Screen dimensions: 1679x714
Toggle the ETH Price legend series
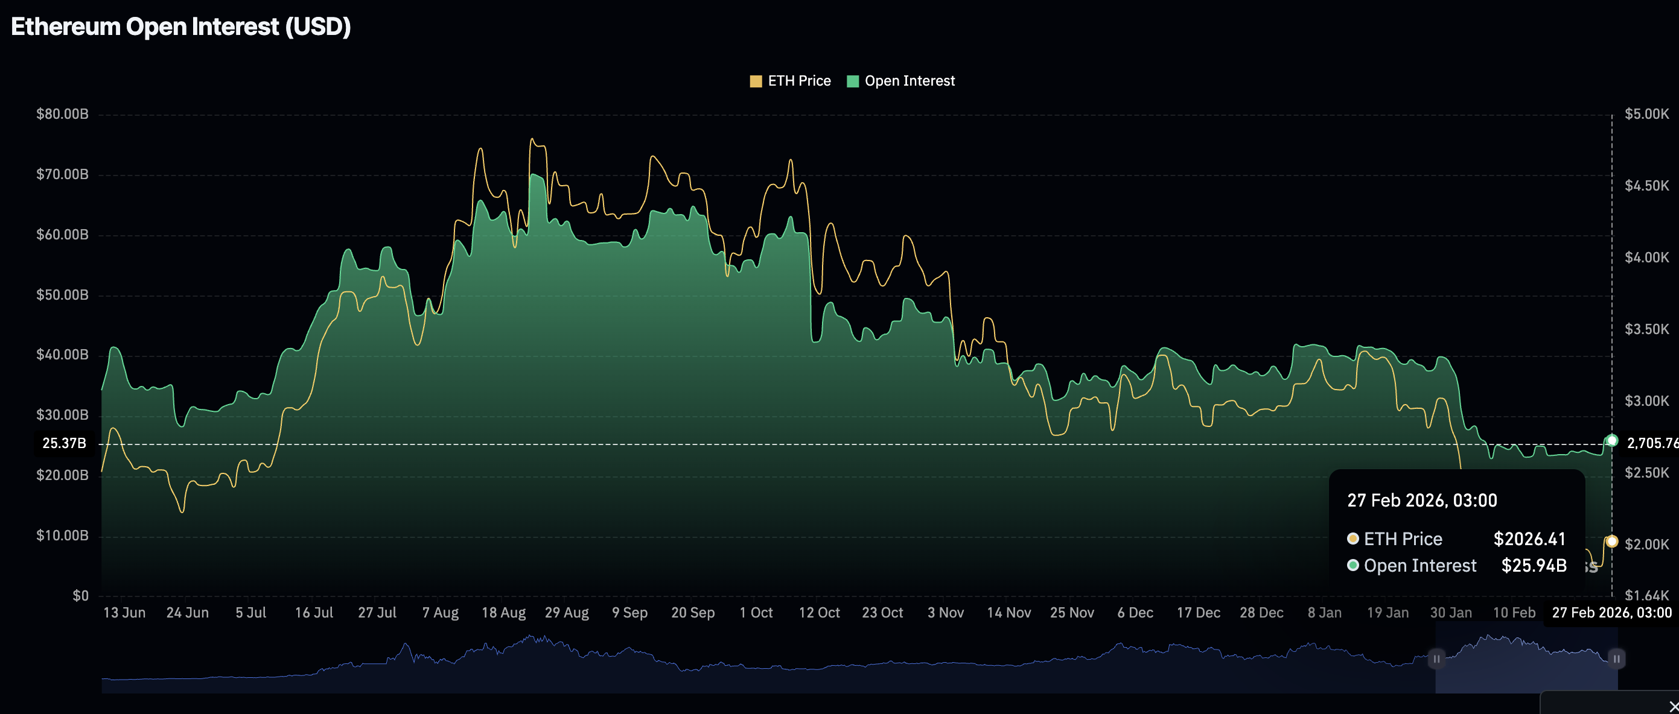pos(798,81)
